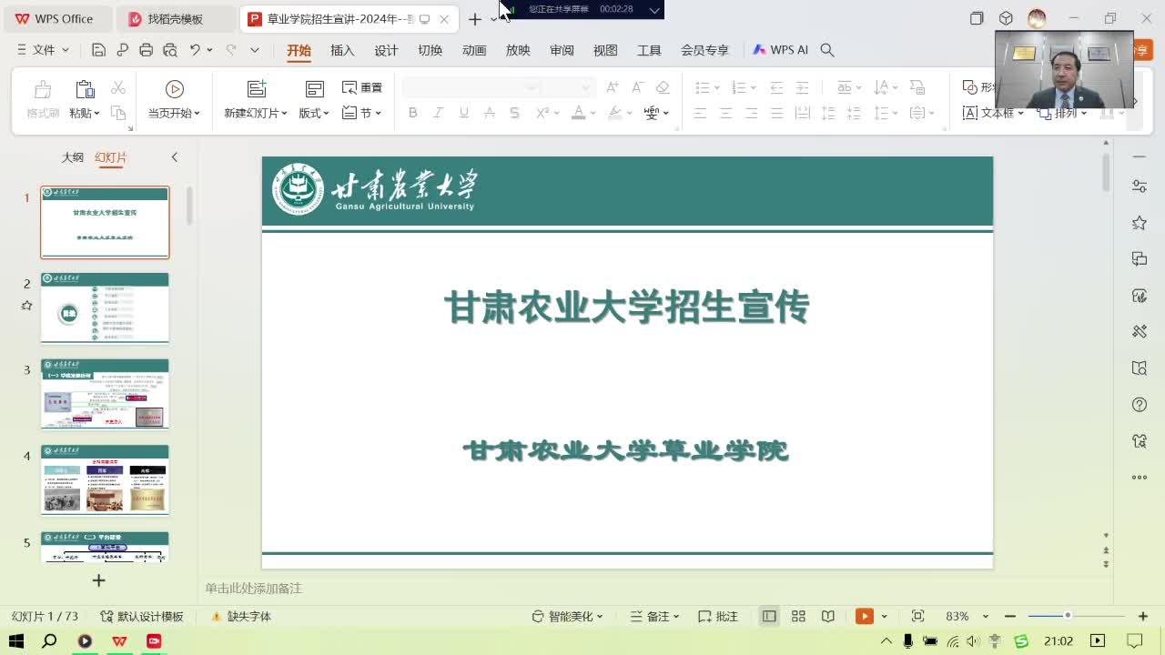This screenshot has width=1165, height=655.
Task: Click the WPS AI button
Action: click(x=781, y=50)
